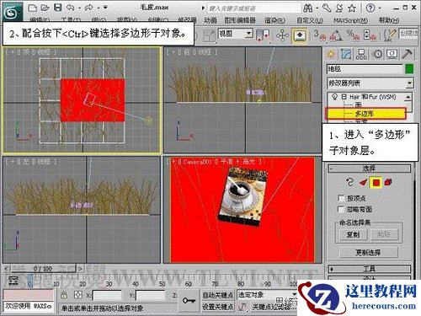This screenshot has width=421, height=316.
Task: Switch to the Utilities hammer tab
Action: pos(407,54)
